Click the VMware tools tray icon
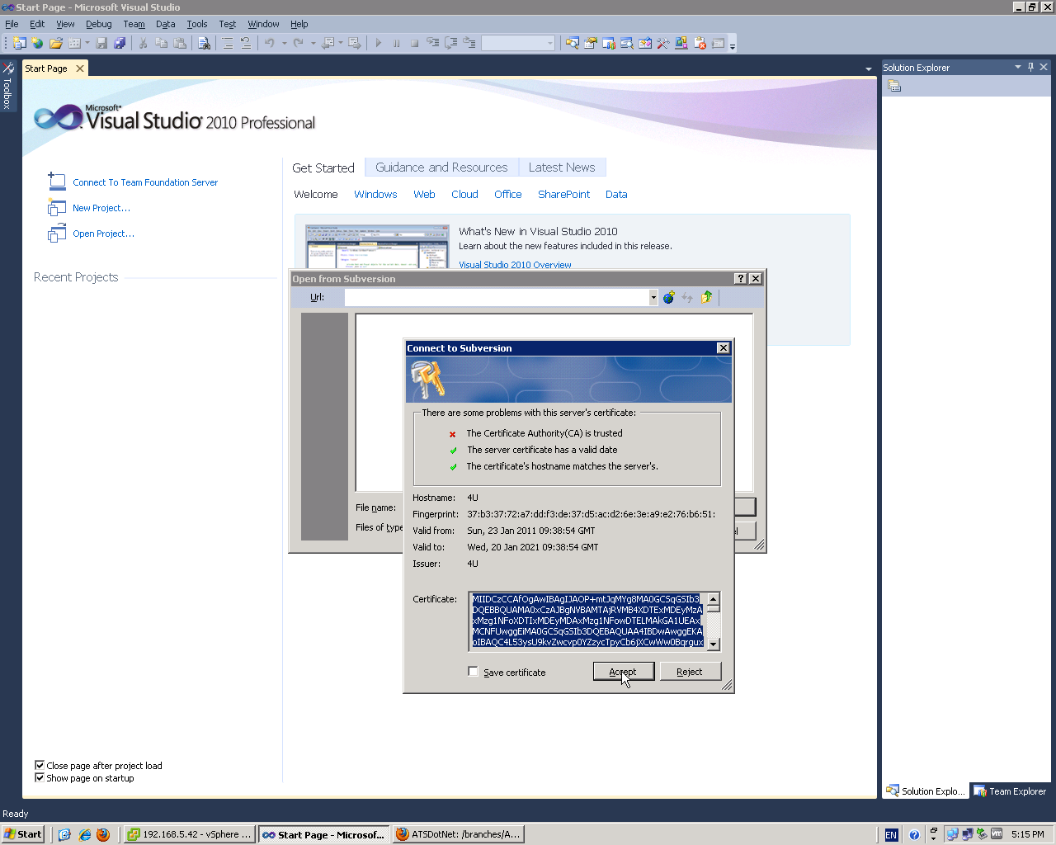This screenshot has height=845, width=1056. coord(997,834)
